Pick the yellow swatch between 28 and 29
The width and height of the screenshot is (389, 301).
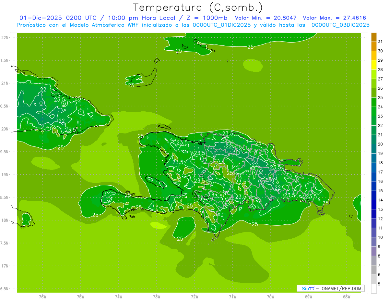[374, 65]
